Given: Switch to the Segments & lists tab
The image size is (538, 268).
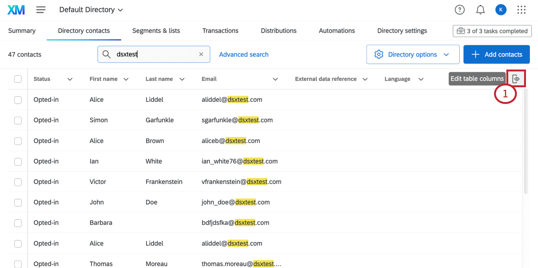Looking at the screenshot, I should tap(156, 31).
